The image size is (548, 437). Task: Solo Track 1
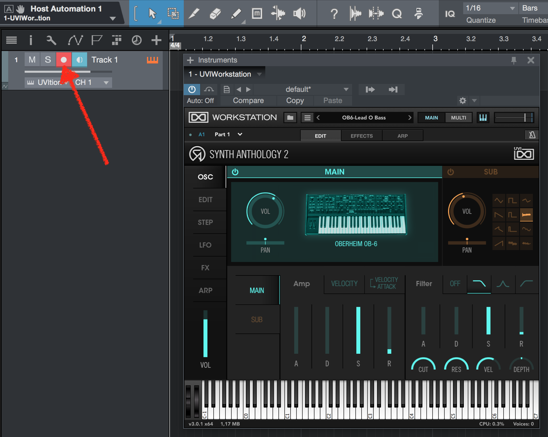point(48,60)
